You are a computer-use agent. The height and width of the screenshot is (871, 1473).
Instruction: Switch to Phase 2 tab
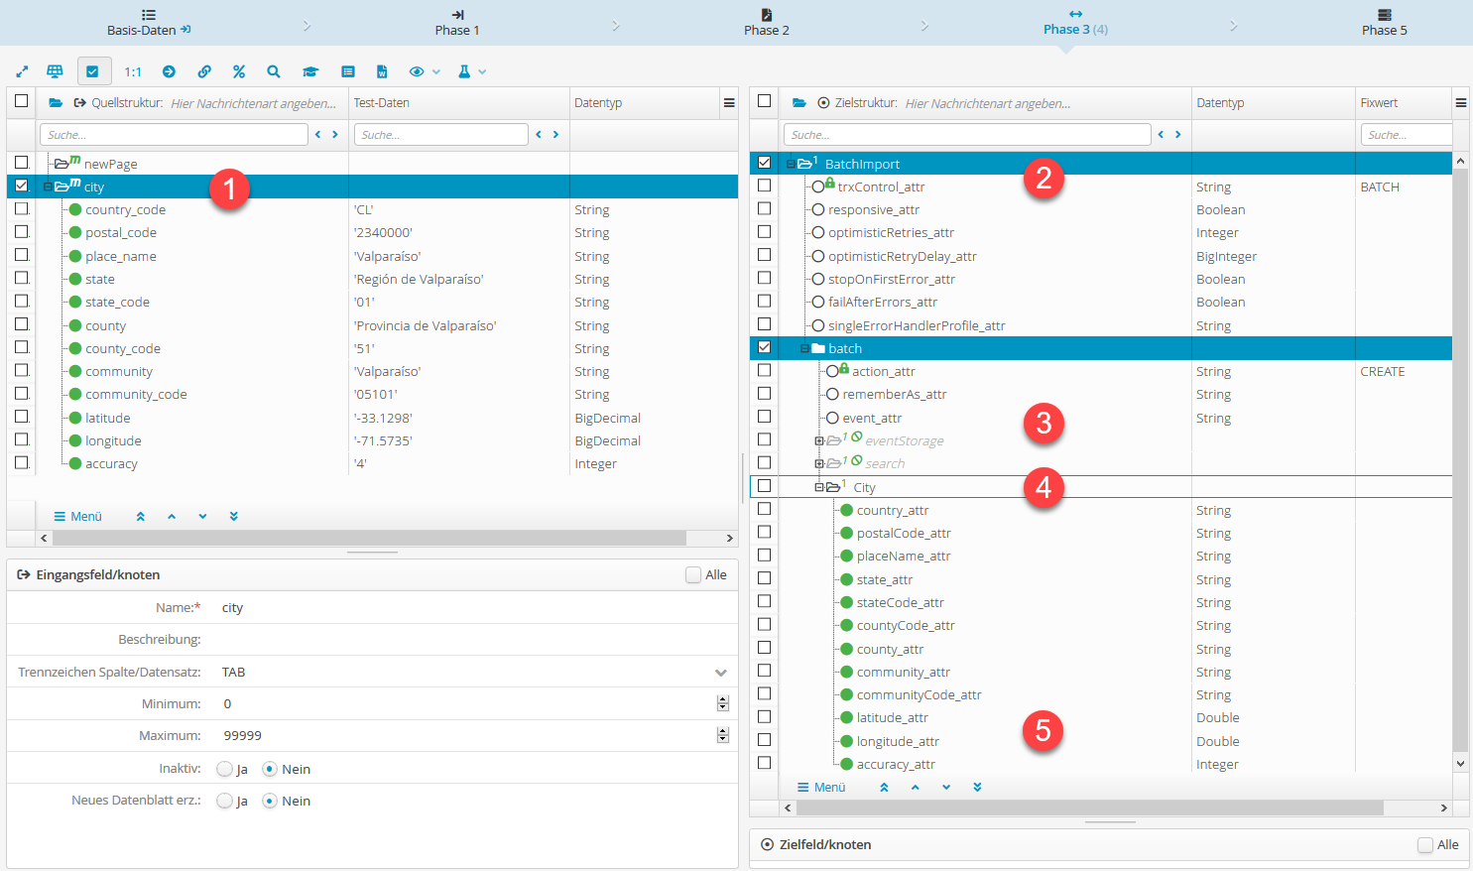pyautogui.click(x=767, y=23)
